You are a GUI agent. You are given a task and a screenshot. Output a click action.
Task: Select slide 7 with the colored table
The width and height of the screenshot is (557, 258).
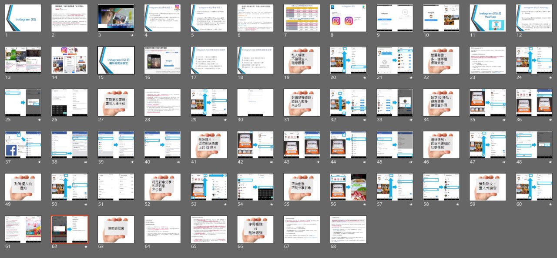pos(302,18)
